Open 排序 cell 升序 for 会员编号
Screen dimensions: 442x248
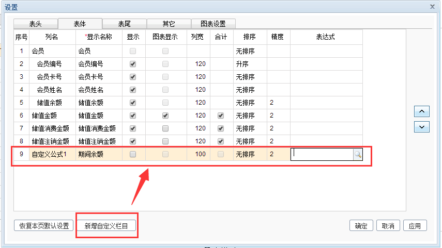coord(250,64)
